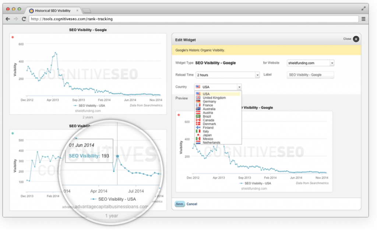
Task: Choose Canada from country list
Action: tap(218, 120)
